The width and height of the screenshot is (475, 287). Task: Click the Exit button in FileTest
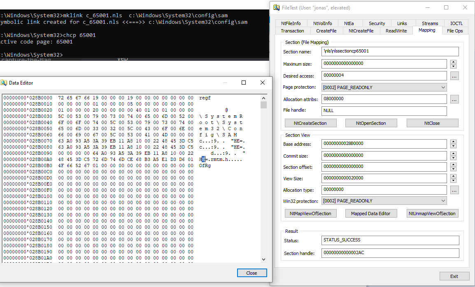click(x=454, y=276)
